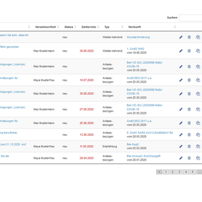This screenshot has width=202, height=202.
Task: Go to page 5 in pagination
Action: tap(192, 172)
